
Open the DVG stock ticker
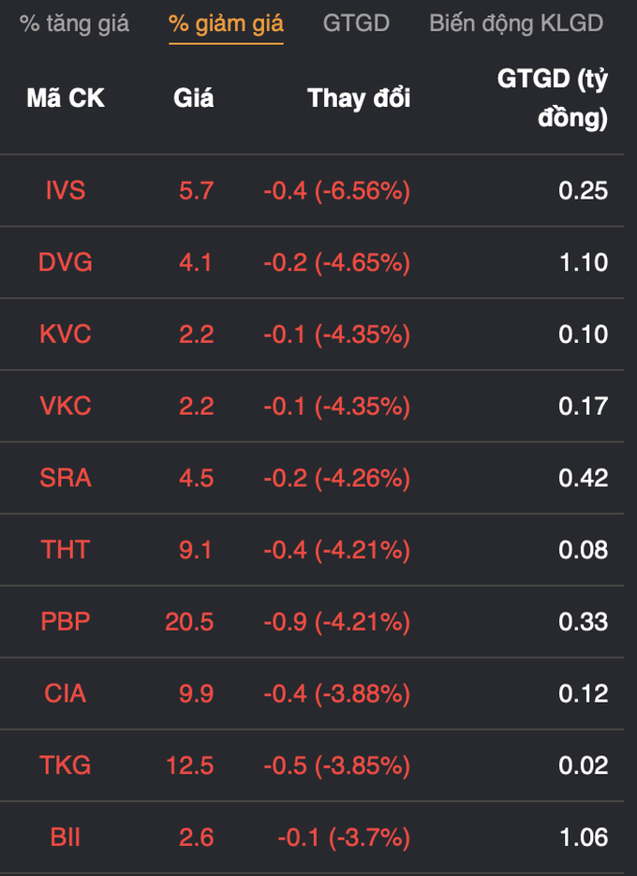point(66,262)
